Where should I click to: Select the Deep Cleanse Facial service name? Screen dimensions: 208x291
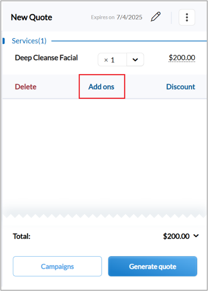[x=46, y=58]
